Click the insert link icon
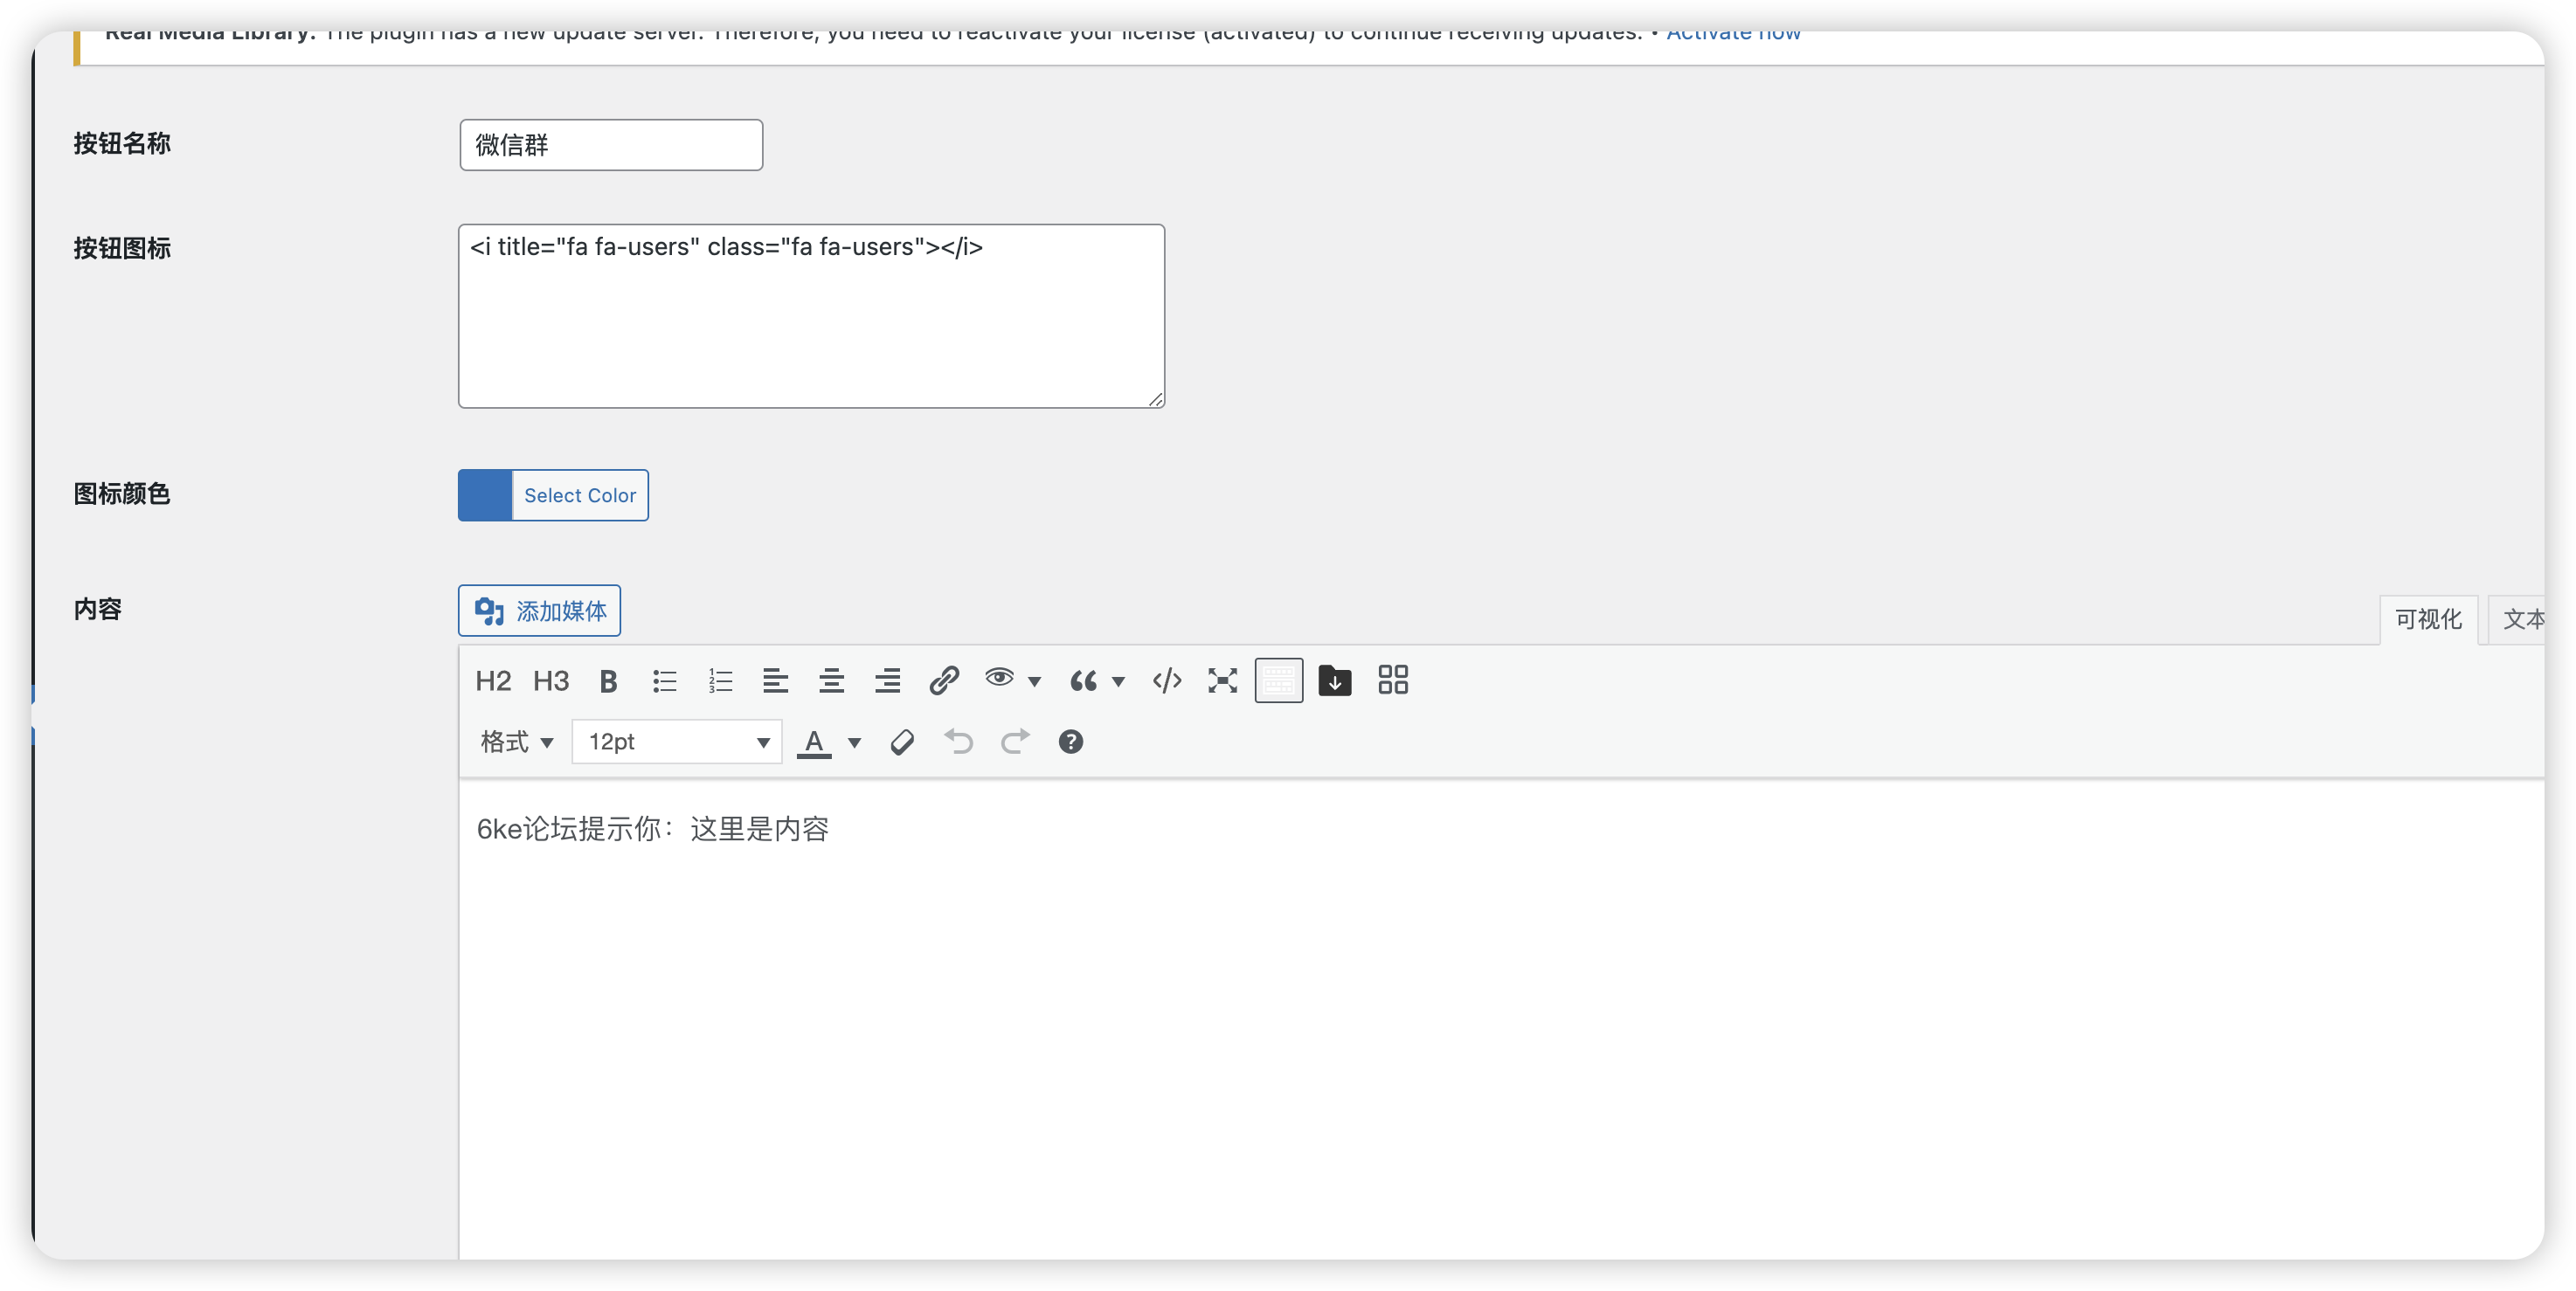Screen dimensions: 2576x1291 coord(943,681)
